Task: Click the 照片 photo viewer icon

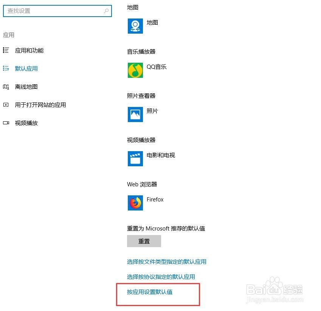Action: [135, 114]
